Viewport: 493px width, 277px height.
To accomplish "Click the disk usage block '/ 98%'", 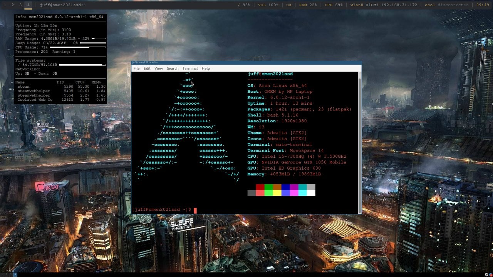I will point(244,5).
